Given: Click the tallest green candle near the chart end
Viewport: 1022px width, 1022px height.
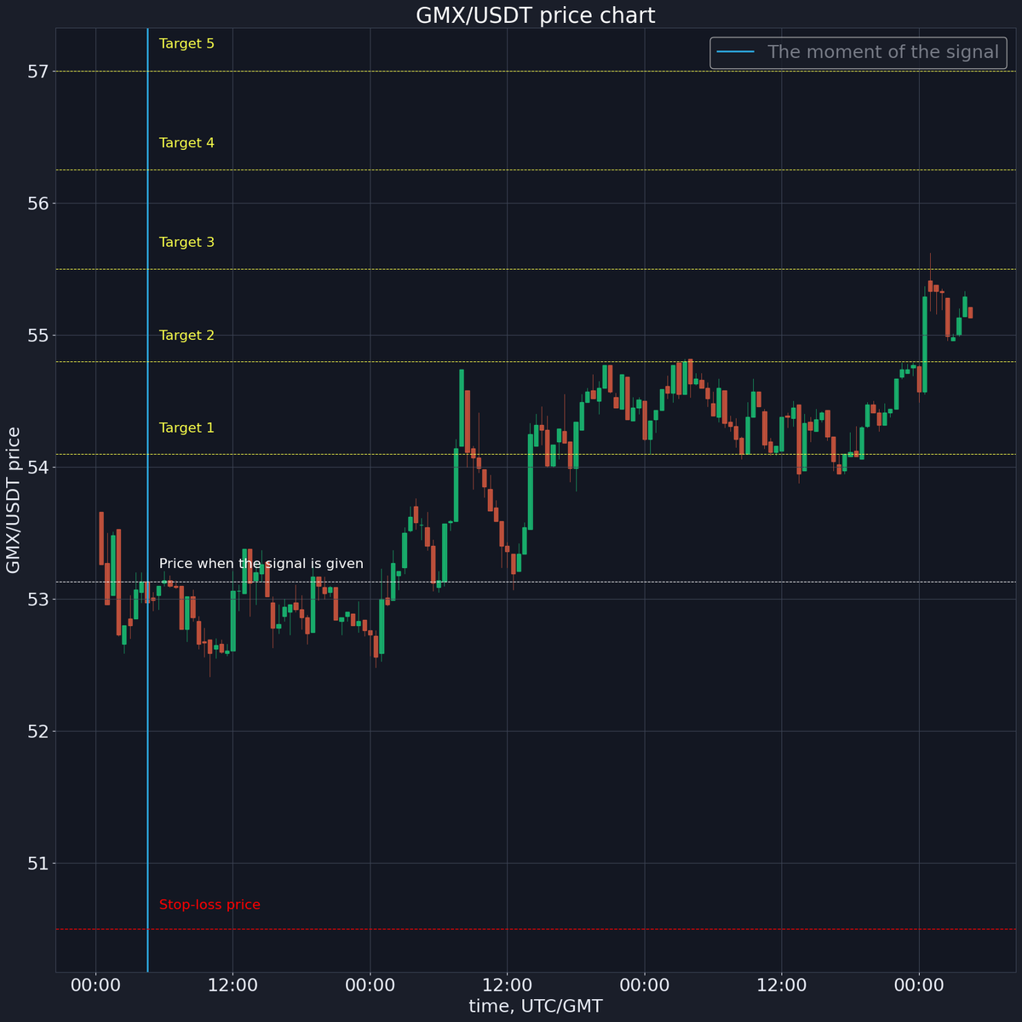Looking at the screenshot, I should [x=925, y=341].
